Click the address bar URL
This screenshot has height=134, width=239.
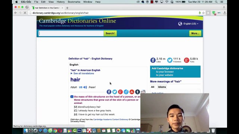coord(60,13)
